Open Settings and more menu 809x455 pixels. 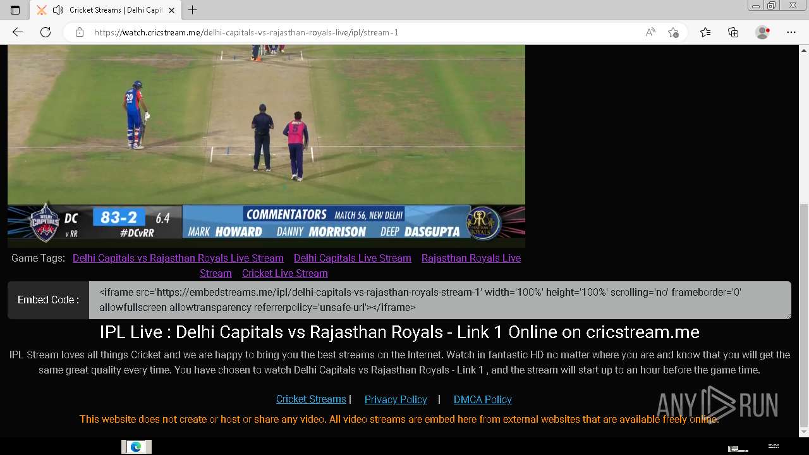pos(791,32)
